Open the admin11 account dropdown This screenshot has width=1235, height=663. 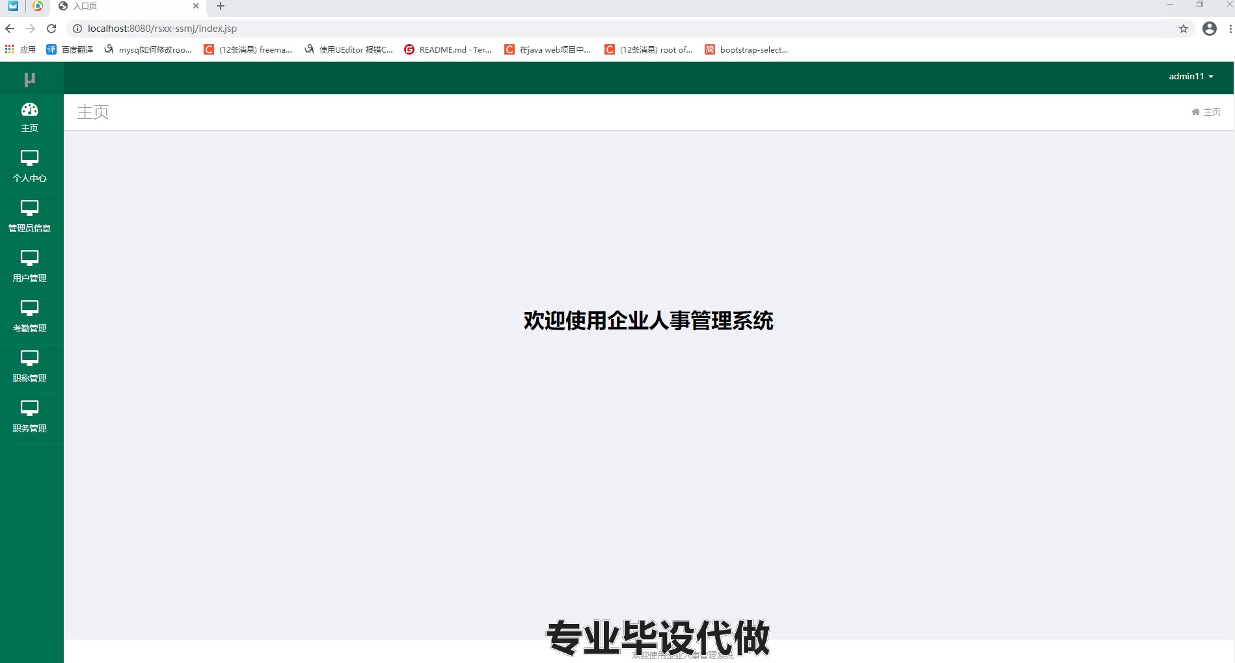pyautogui.click(x=1189, y=76)
